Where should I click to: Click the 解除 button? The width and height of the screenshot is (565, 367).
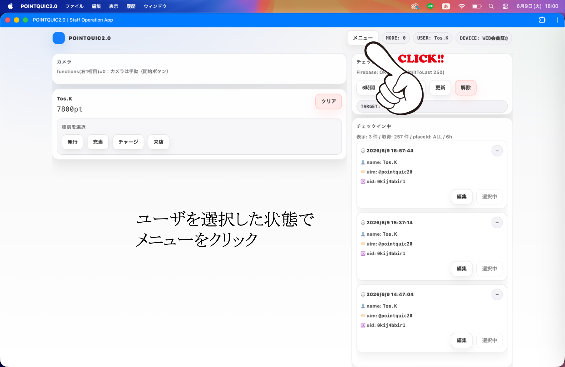(x=466, y=88)
